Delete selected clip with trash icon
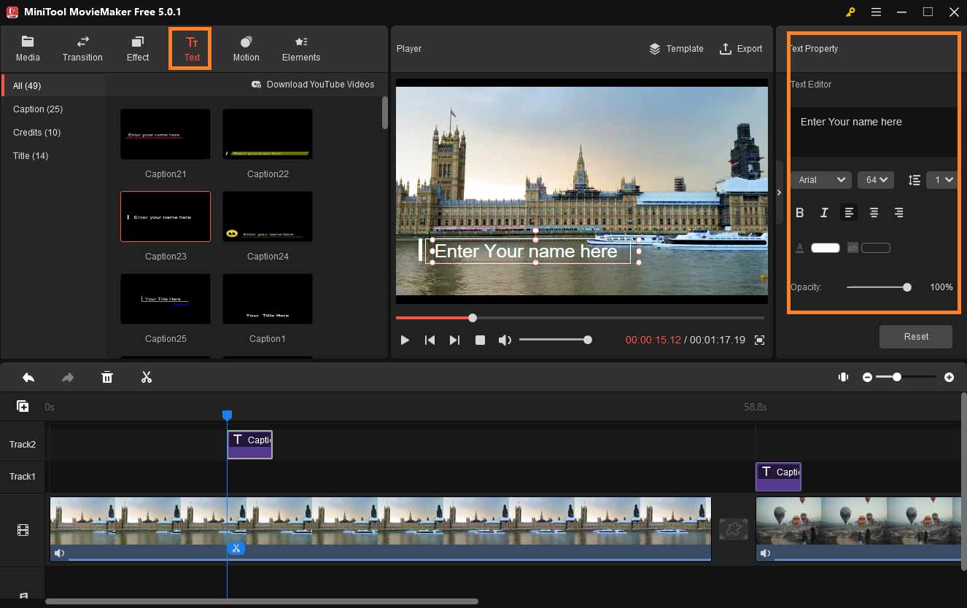 click(107, 377)
